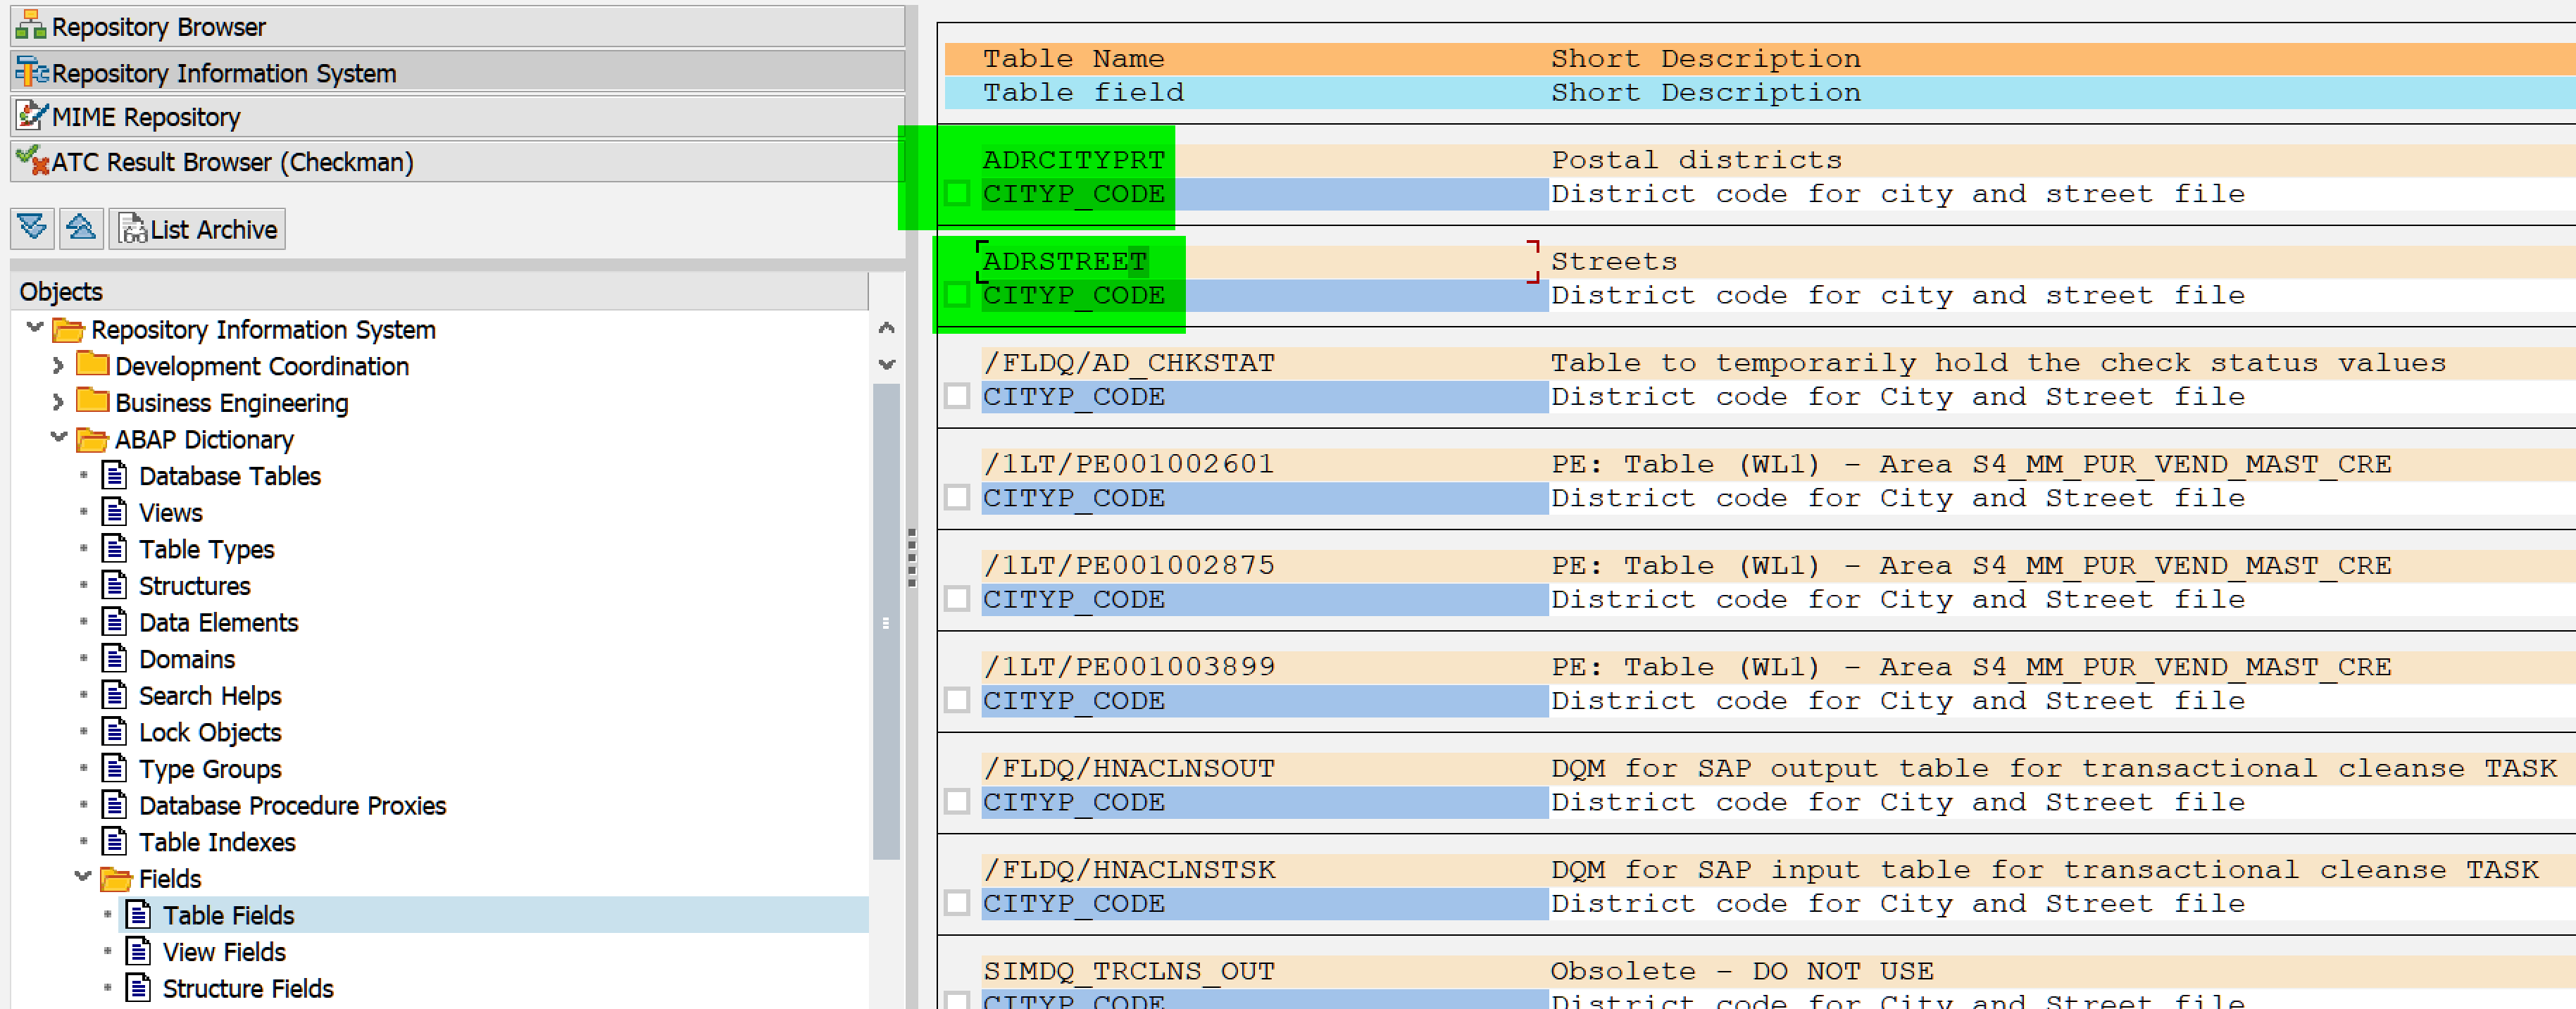The width and height of the screenshot is (2576, 1009).
Task: Click the ADRSTREET table name cell
Action: pyautogui.click(x=1064, y=262)
